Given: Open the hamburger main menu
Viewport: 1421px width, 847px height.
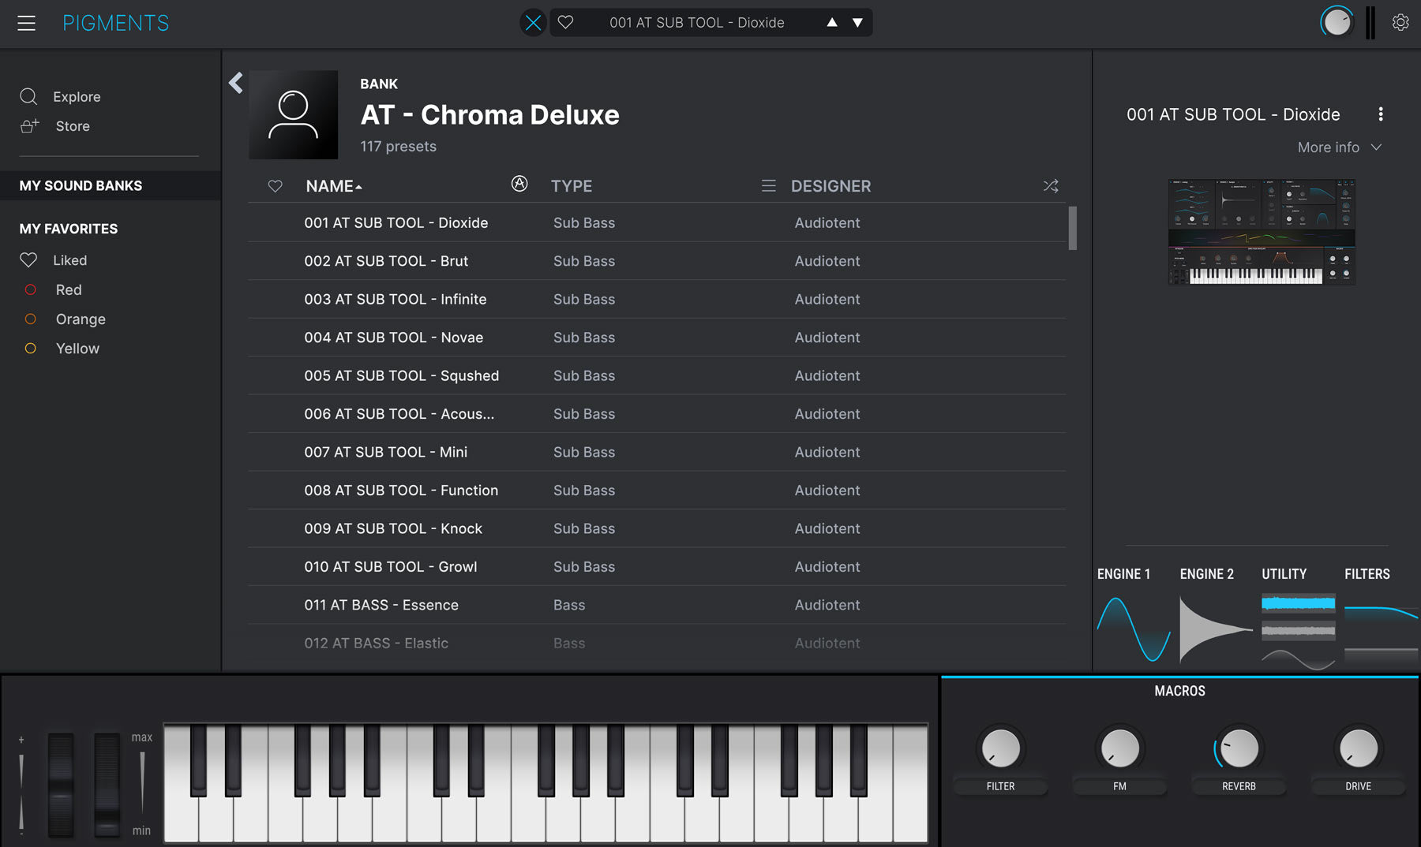Looking at the screenshot, I should point(27,23).
